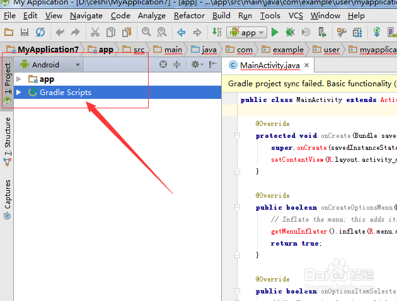
Task: Click the user breadcrumb in navigation bar
Action: (x=326, y=50)
